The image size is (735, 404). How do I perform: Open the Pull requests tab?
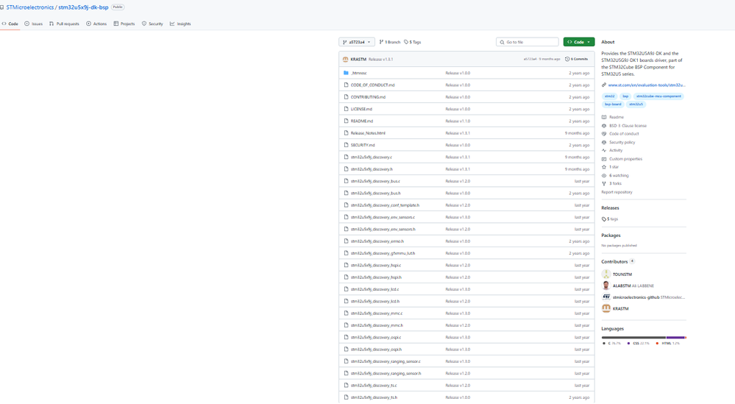64,24
